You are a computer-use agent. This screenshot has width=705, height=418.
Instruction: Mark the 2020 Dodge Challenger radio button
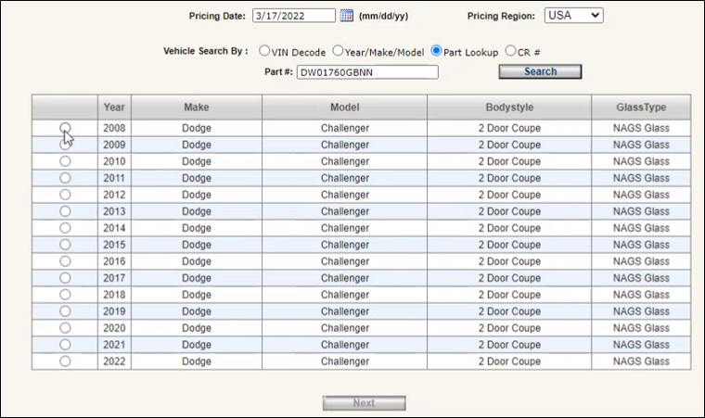pyautogui.click(x=65, y=328)
